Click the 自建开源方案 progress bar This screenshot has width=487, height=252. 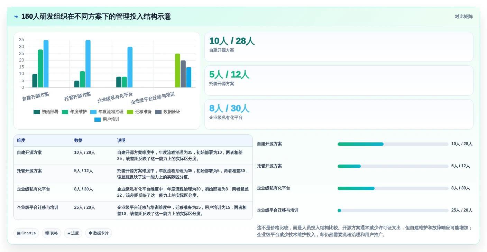393,144
